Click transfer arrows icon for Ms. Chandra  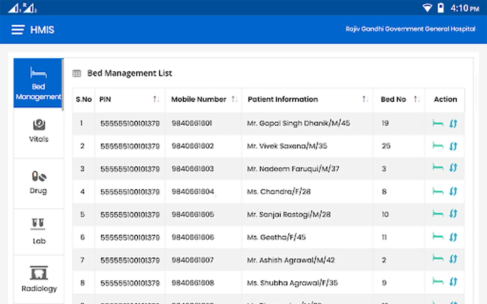coord(453,192)
